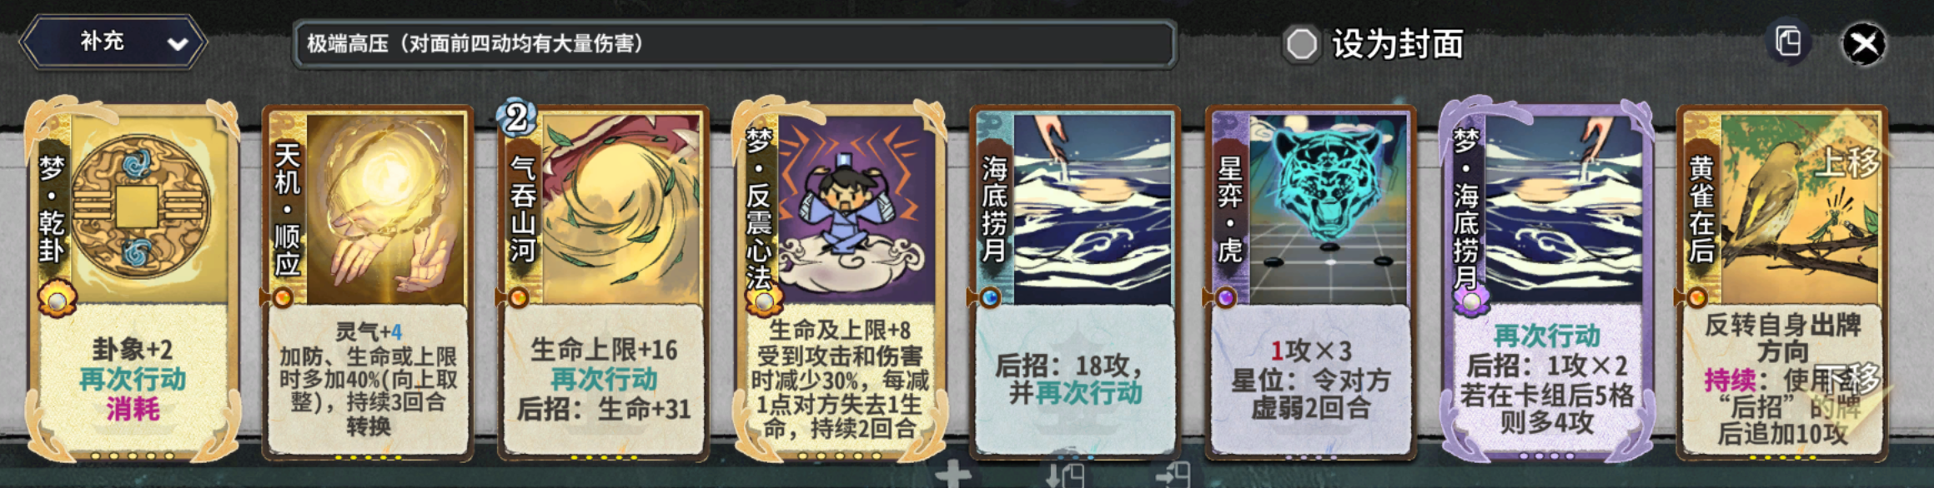
Task: Click the 上移 button on 黄雀在后
Action: coord(1846,162)
